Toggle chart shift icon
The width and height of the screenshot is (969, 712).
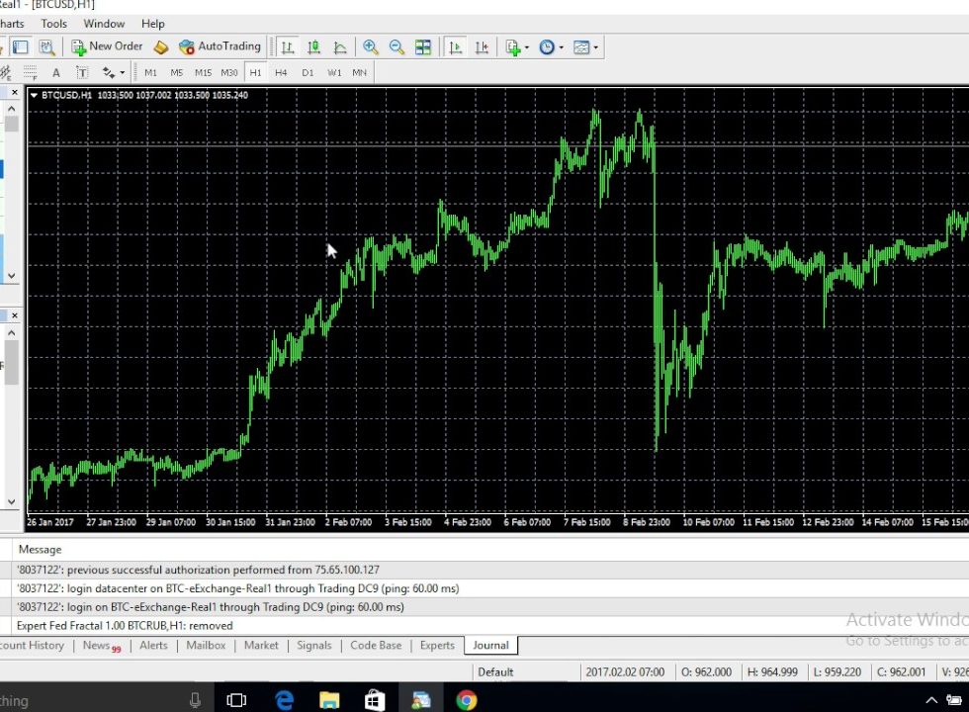(x=483, y=47)
